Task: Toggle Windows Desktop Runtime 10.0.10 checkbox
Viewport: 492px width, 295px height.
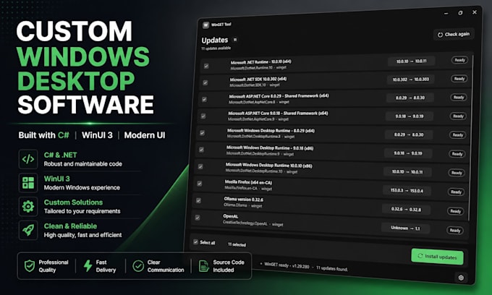Action: coord(200,167)
